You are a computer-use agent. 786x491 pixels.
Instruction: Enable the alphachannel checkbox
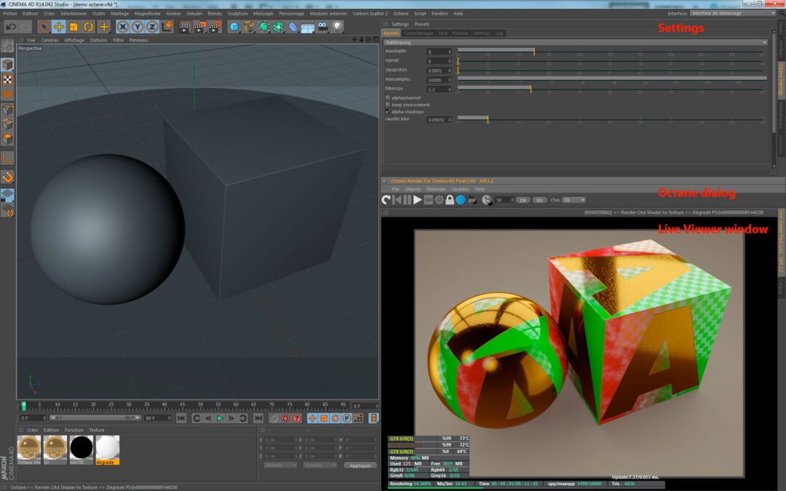pos(387,97)
